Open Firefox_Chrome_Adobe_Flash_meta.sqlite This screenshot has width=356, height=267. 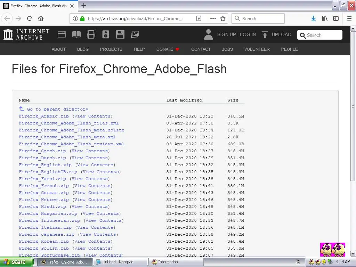[72, 130]
